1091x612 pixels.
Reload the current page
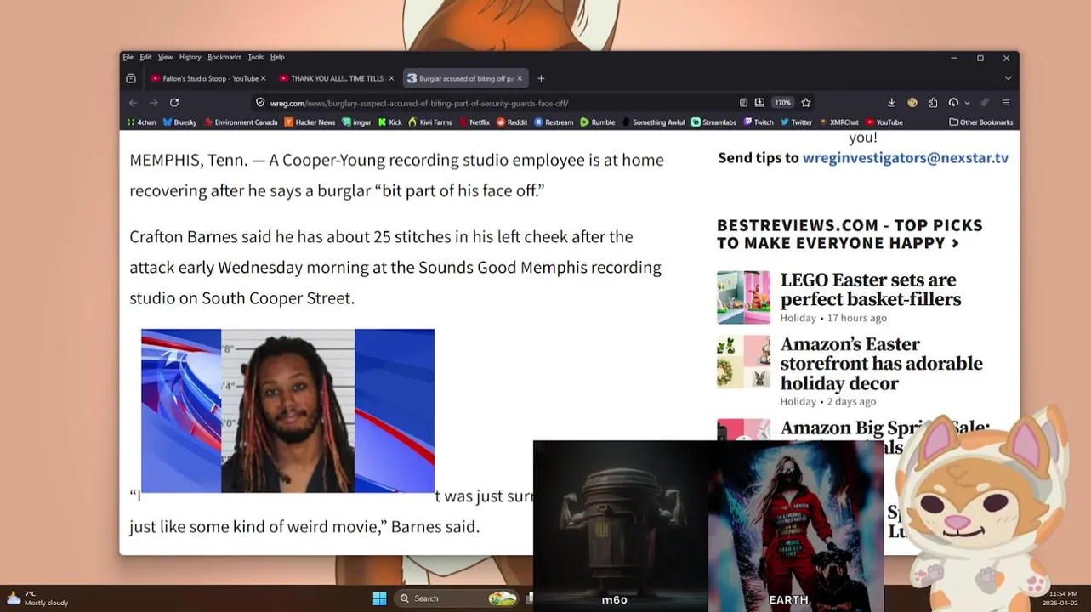pyautogui.click(x=174, y=103)
